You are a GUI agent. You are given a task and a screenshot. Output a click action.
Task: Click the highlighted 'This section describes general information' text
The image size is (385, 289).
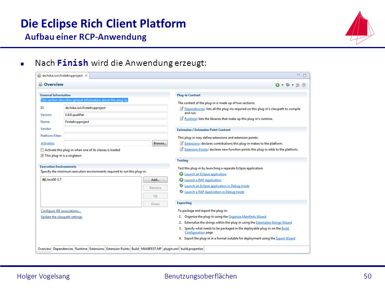84,100
